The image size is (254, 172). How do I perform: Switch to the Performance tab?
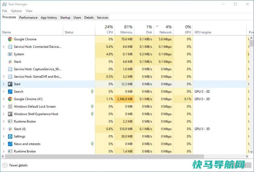click(x=28, y=18)
